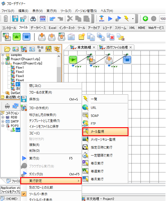Click the yellow lightning trigger toolbar icon

126,19
